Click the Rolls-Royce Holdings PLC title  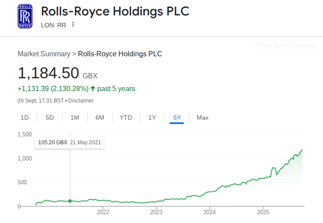coord(115,11)
